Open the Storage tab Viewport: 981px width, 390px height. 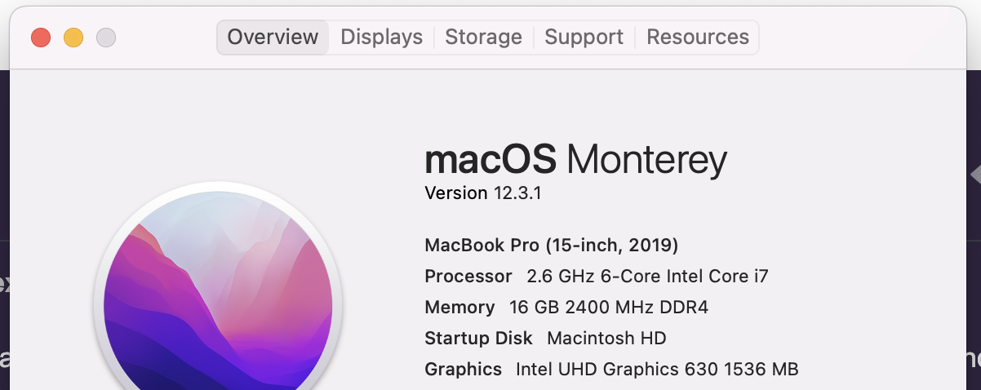pos(483,38)
